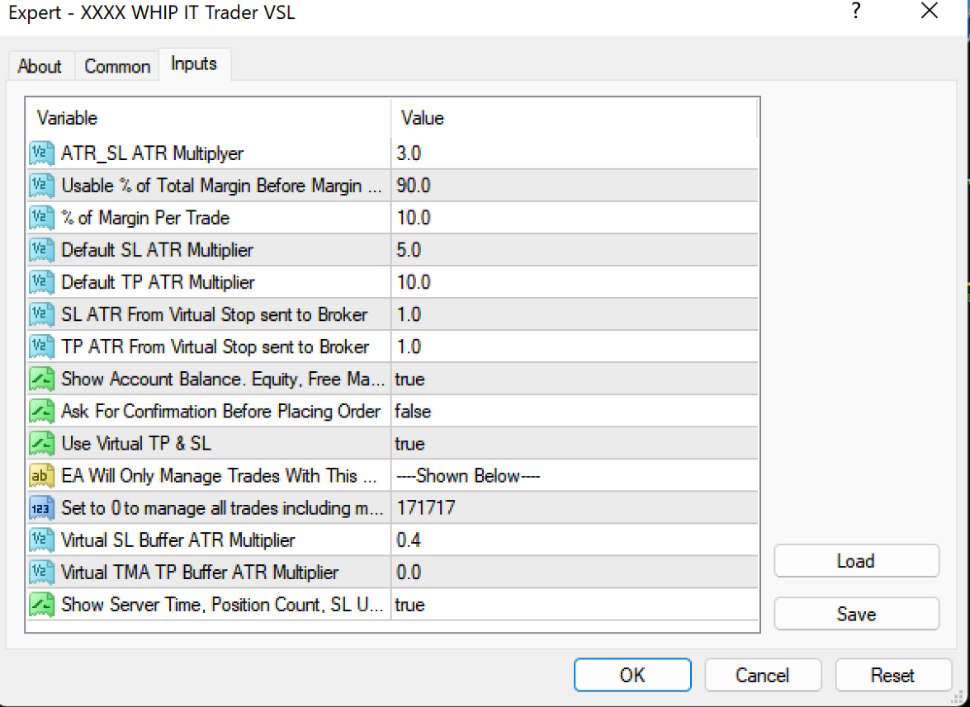Click the icon for Ask For Confirmation Before Placing Order
Image resolution: width=970 pixels, height=707 pixels.
41,411
